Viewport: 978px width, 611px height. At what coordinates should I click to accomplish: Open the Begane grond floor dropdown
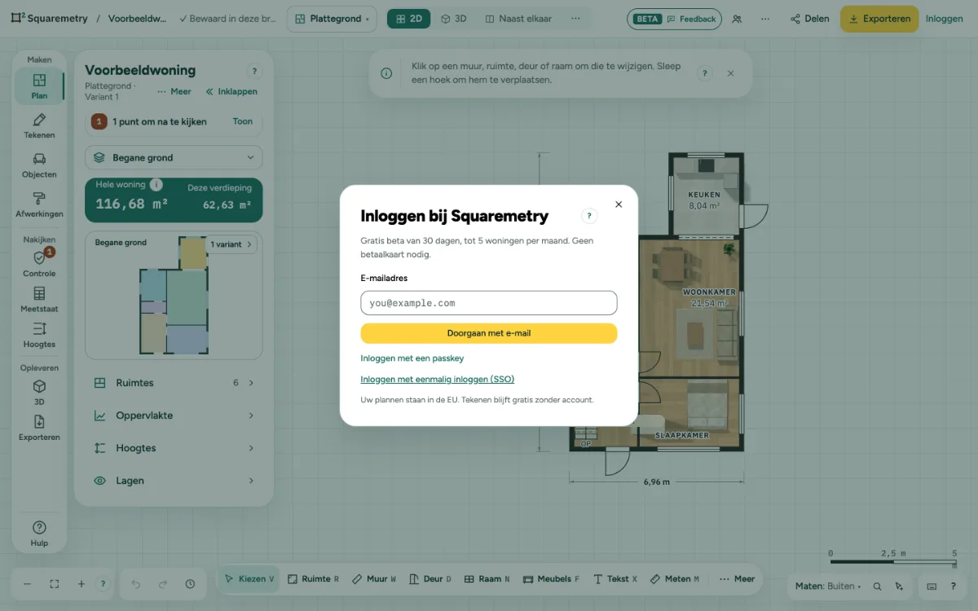click(174, 158)
